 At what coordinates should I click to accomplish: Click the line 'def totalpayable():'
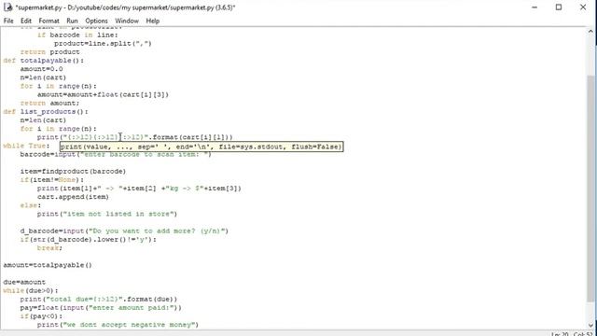point(44,61)
